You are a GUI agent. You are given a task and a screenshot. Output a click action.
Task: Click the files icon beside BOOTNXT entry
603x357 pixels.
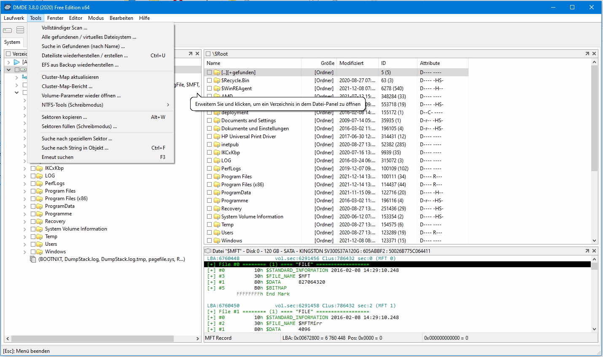click(33, 259)
